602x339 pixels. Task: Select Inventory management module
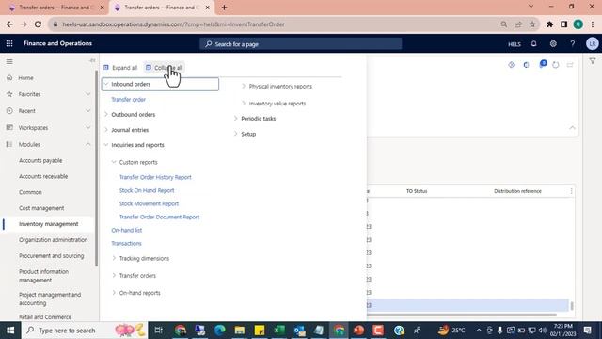pos(48,224)
